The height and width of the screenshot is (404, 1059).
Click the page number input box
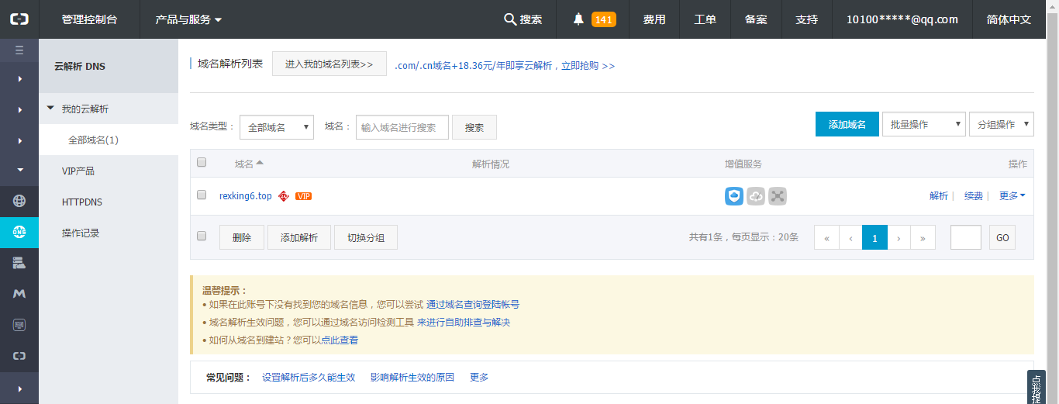[x=966, y=237]
